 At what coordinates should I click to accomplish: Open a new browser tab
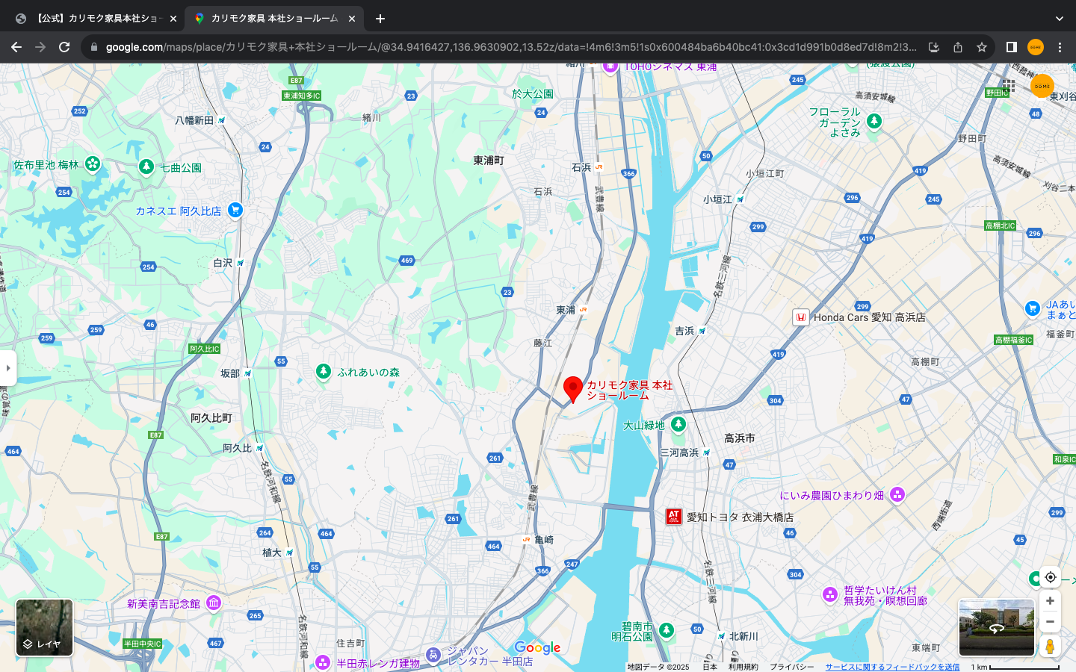pos(380,19)
